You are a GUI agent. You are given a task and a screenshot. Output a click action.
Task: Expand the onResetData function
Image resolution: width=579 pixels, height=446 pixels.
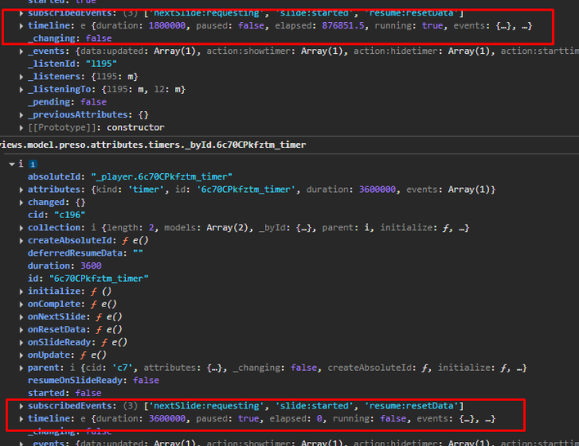[21, 330]
